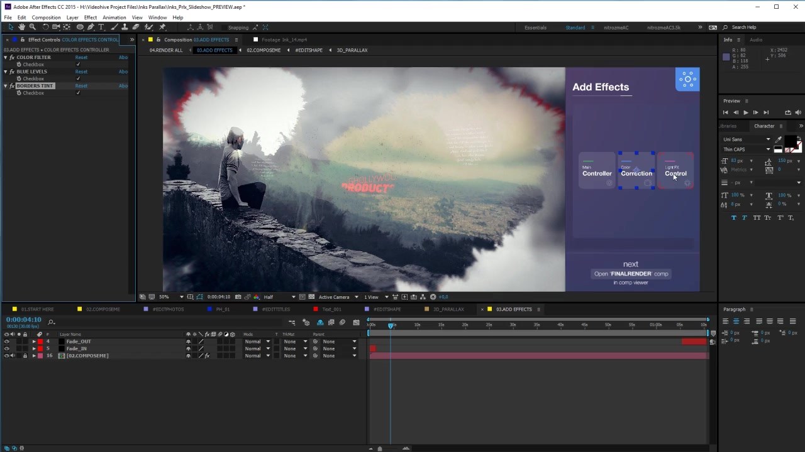The image size is (805, 452).
Task: Click the Faux Italic text style
Action: pos(745,218)
